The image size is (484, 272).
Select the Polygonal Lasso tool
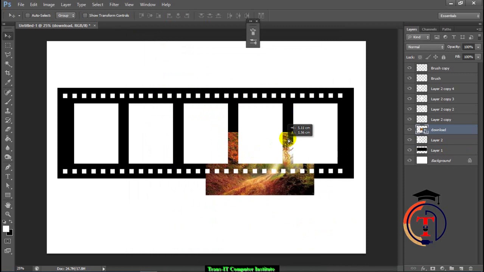8,54
